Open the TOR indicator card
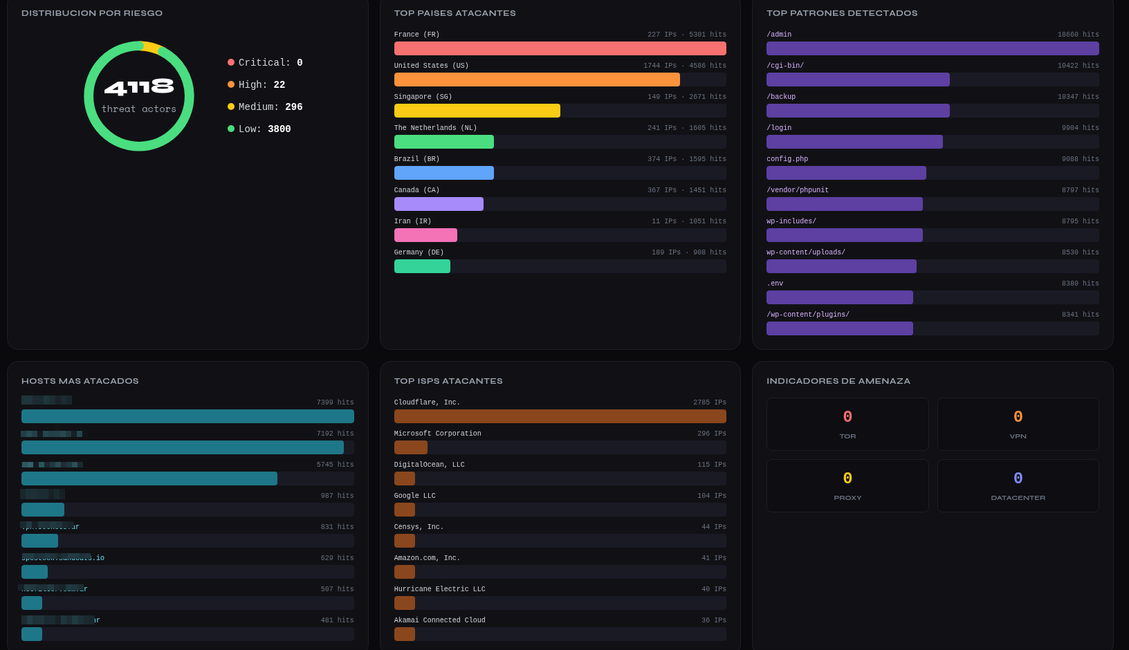This screenshot has width=1129, height=650. click(x=847, y=424)
